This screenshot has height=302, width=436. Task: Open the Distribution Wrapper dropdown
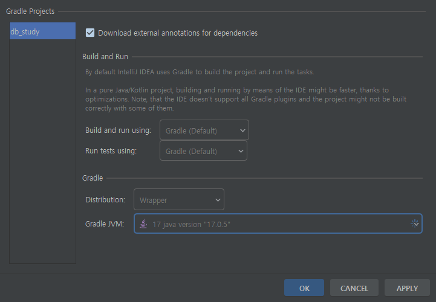[x=179, y=199]
